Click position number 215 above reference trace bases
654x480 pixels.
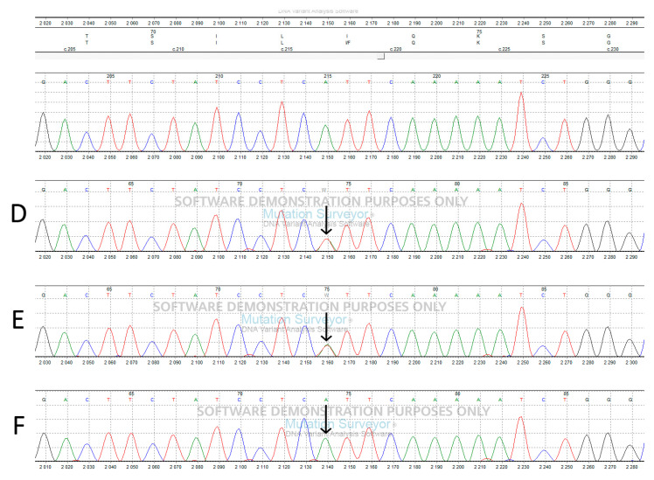[x=327, y=76]
